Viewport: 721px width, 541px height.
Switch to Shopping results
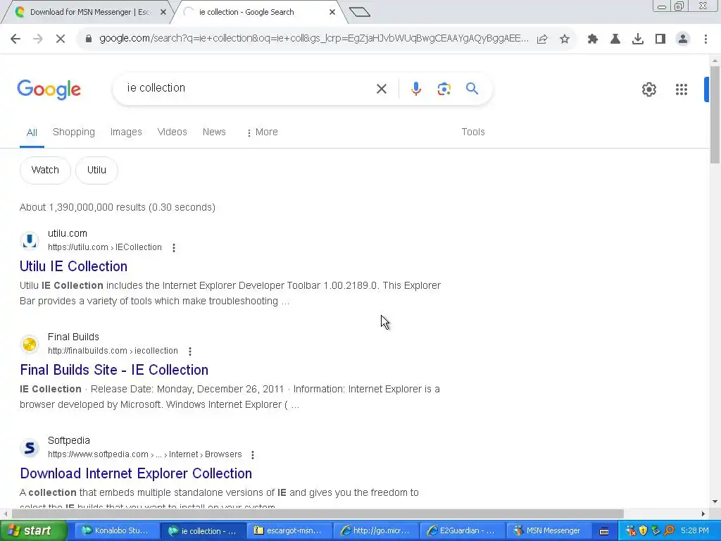click(x=73, y=132)
